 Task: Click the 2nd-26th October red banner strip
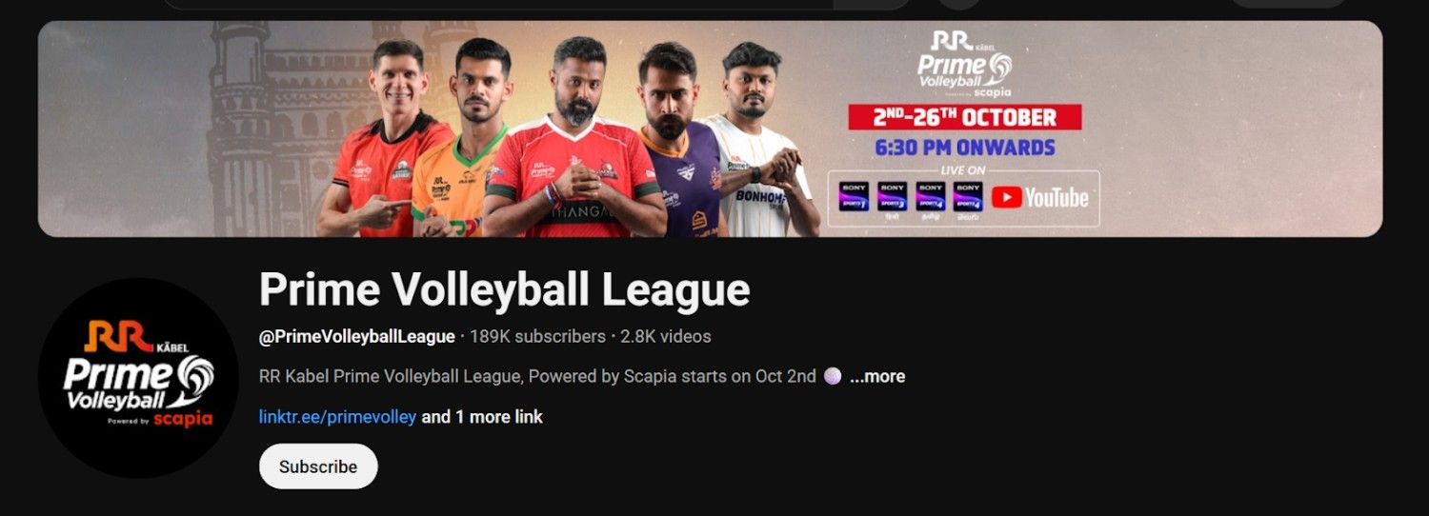click(965, 117)
